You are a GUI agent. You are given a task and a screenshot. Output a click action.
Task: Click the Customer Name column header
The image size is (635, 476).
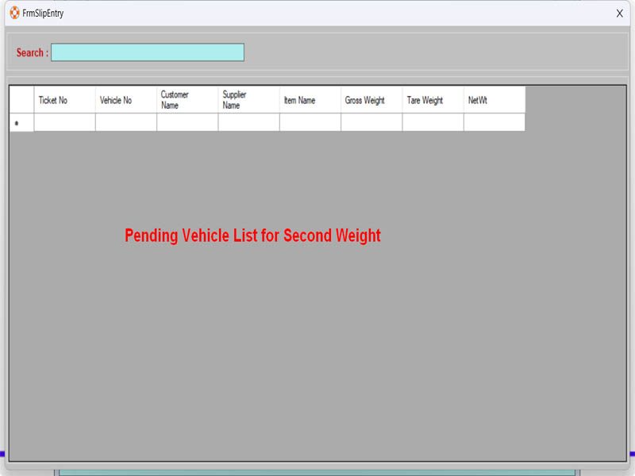pyautogui.click(x=187, y=100)
